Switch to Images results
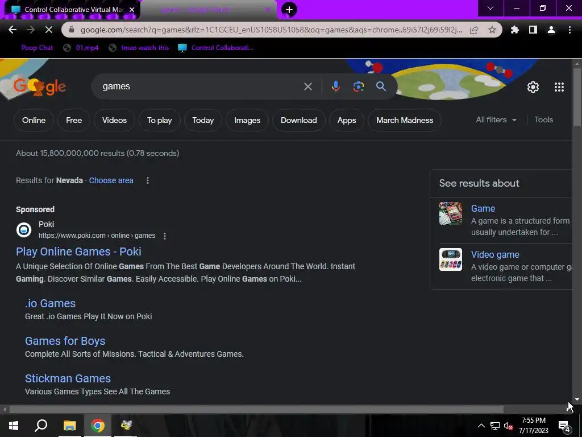Image resolution: width=582 pixels, height=437 pixels. tap(247, 120)
